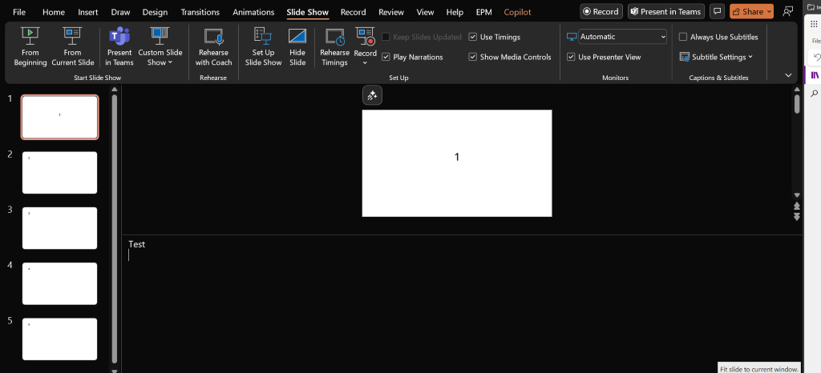Switch to the Animations tab

pos(253,12)
